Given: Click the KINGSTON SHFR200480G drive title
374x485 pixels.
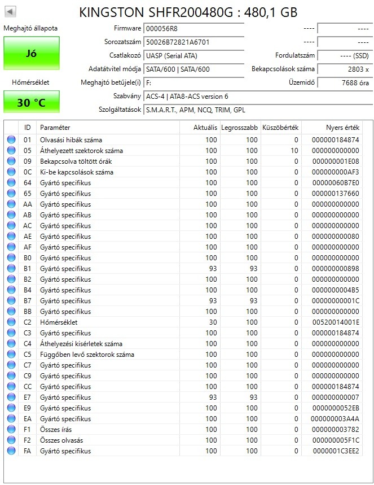Looking at the screenshot, I should coord(188,12).
